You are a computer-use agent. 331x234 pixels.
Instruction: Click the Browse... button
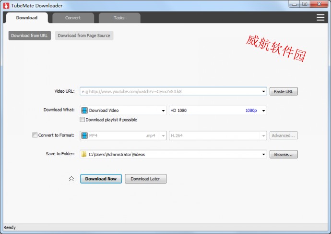(284, 155)
